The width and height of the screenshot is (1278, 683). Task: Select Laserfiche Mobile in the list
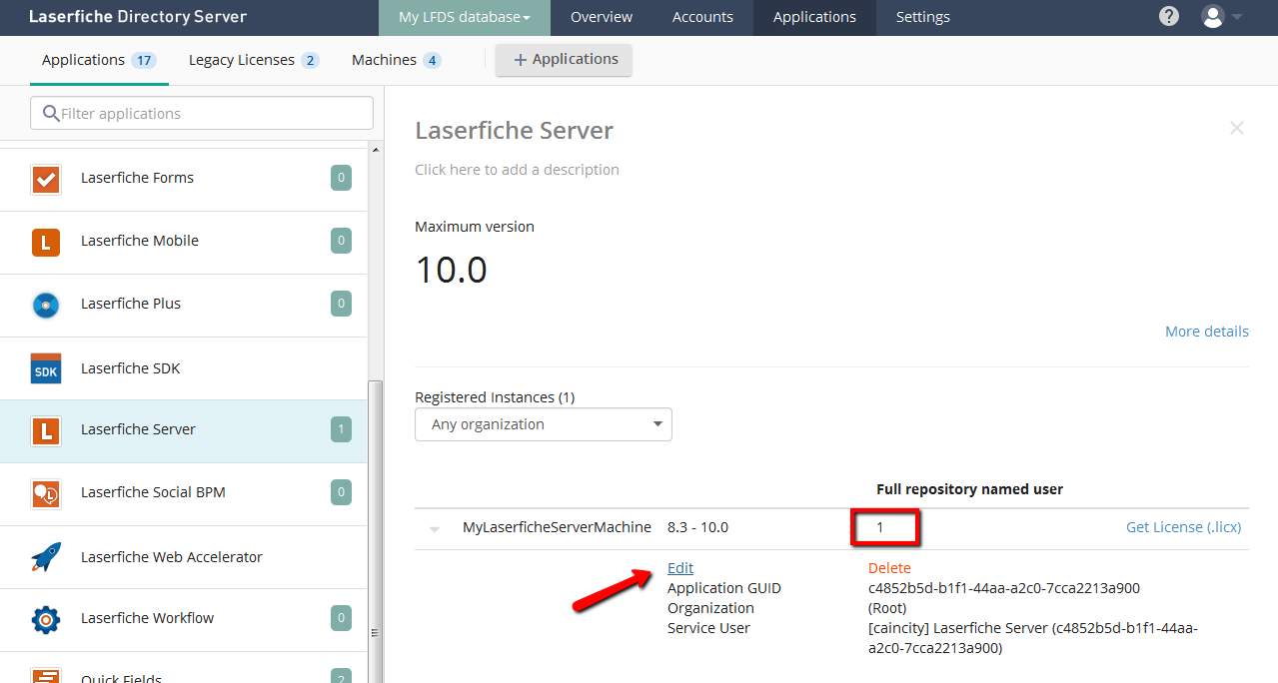pos(184,243)
